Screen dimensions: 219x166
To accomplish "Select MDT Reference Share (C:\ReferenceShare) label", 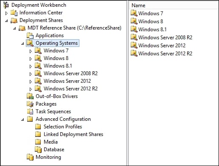I will (74, 28).
